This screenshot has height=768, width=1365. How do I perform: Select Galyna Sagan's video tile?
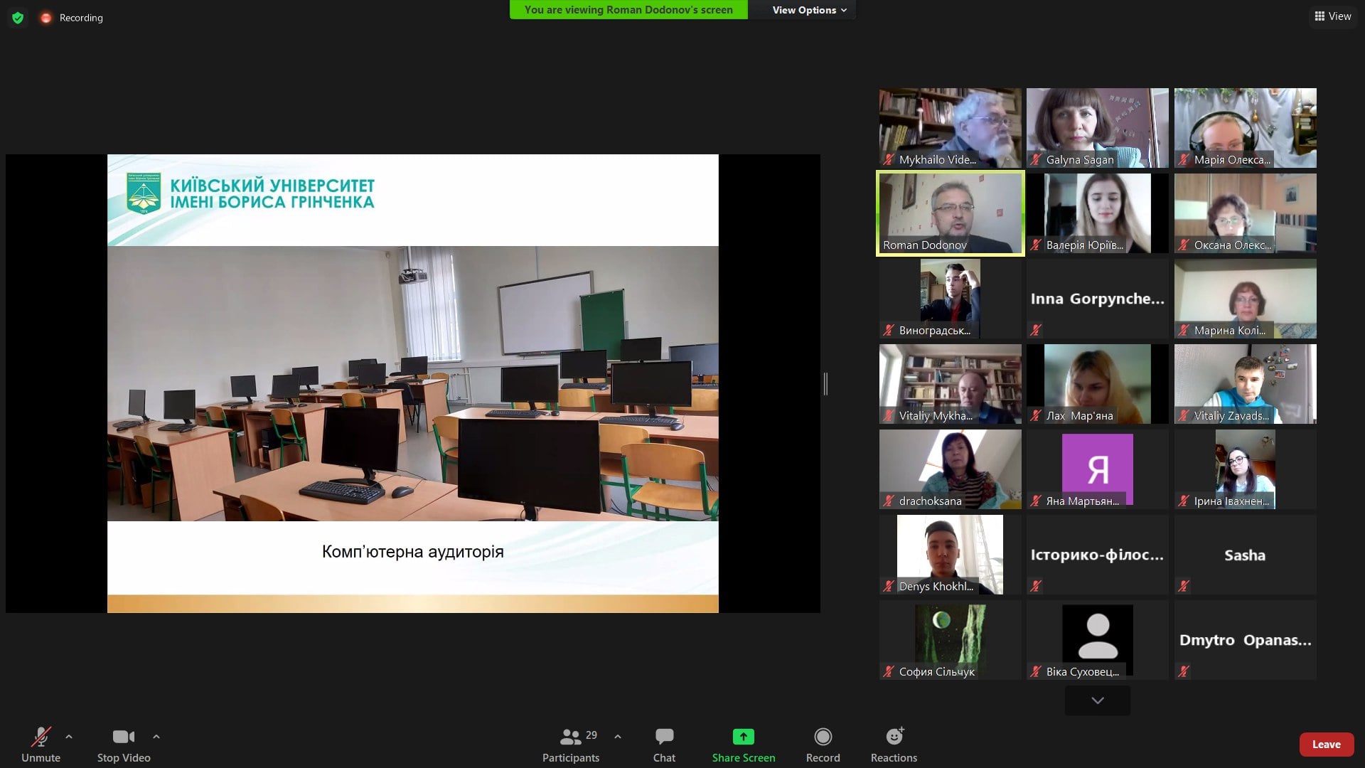coord(1097,128)
